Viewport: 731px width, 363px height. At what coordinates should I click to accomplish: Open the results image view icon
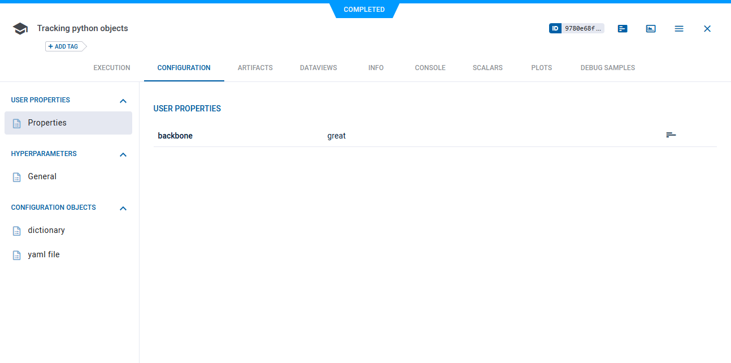(651, 28)
